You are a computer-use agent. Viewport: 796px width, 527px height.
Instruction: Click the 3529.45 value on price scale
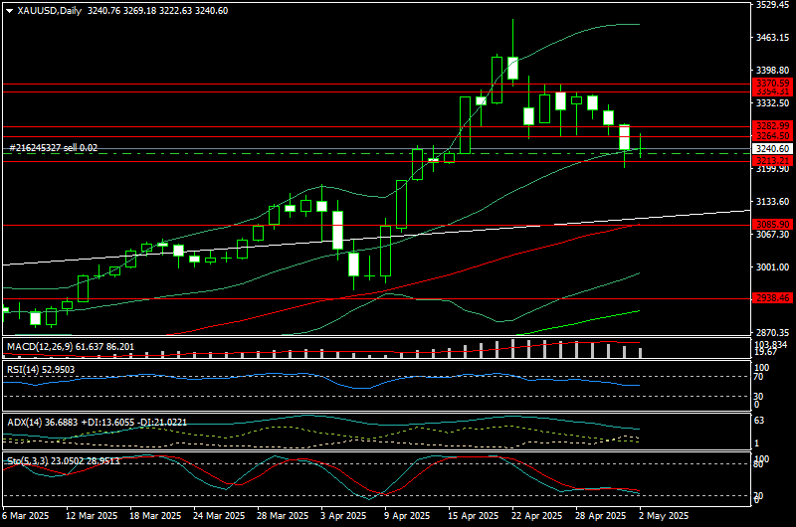(772, 5)
